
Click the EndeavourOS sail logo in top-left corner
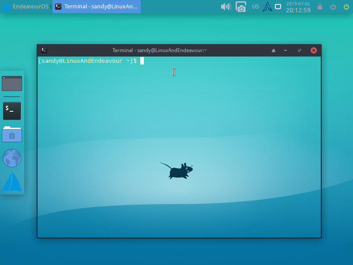tap(6, 7)
